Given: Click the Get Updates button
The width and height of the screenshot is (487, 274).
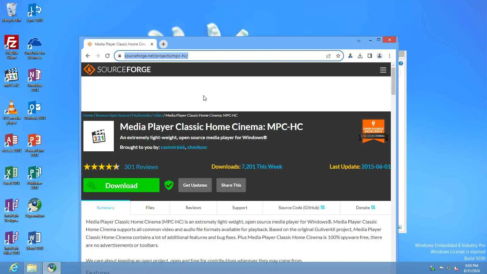Looking at the screenshot, I should pos(195,185).
